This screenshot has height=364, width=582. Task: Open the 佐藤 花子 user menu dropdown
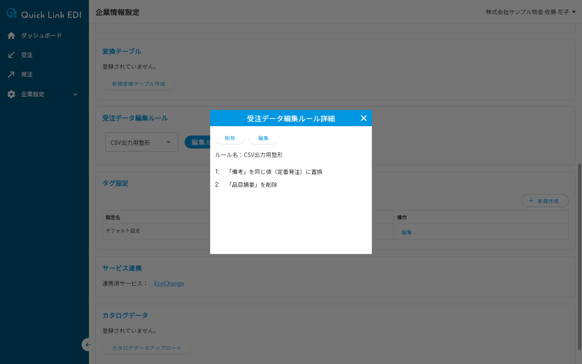[531, 12]
